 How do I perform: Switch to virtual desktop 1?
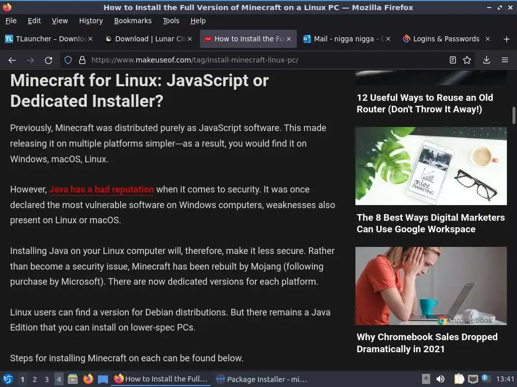point(22,379)
